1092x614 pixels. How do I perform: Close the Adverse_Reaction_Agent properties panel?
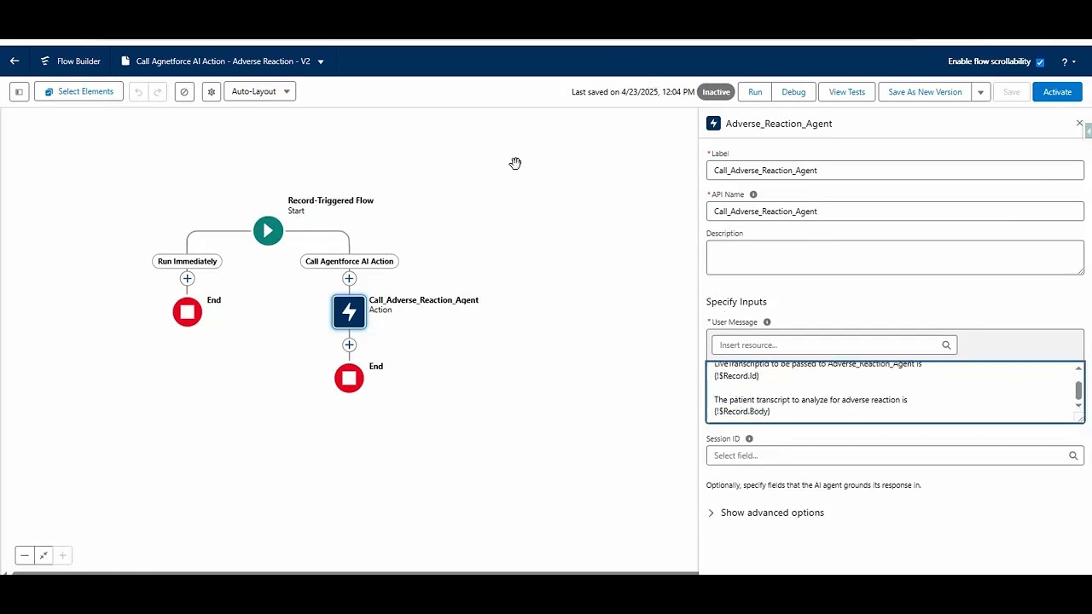click(x=1079, y=124)
